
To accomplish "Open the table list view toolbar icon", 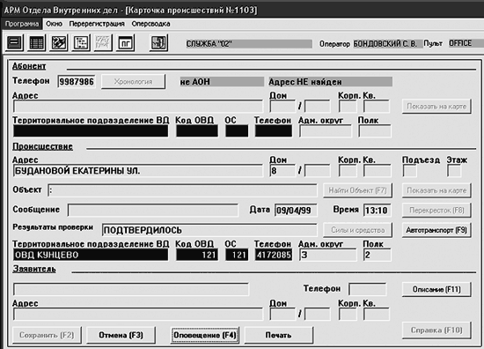I will (36, 42).
